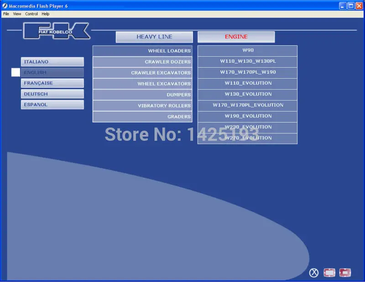Switch language to DEUTSCH

(52, 94)
